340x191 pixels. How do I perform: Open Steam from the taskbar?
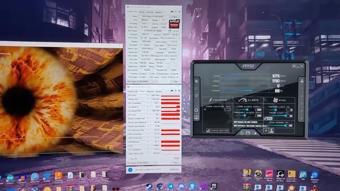149,186
